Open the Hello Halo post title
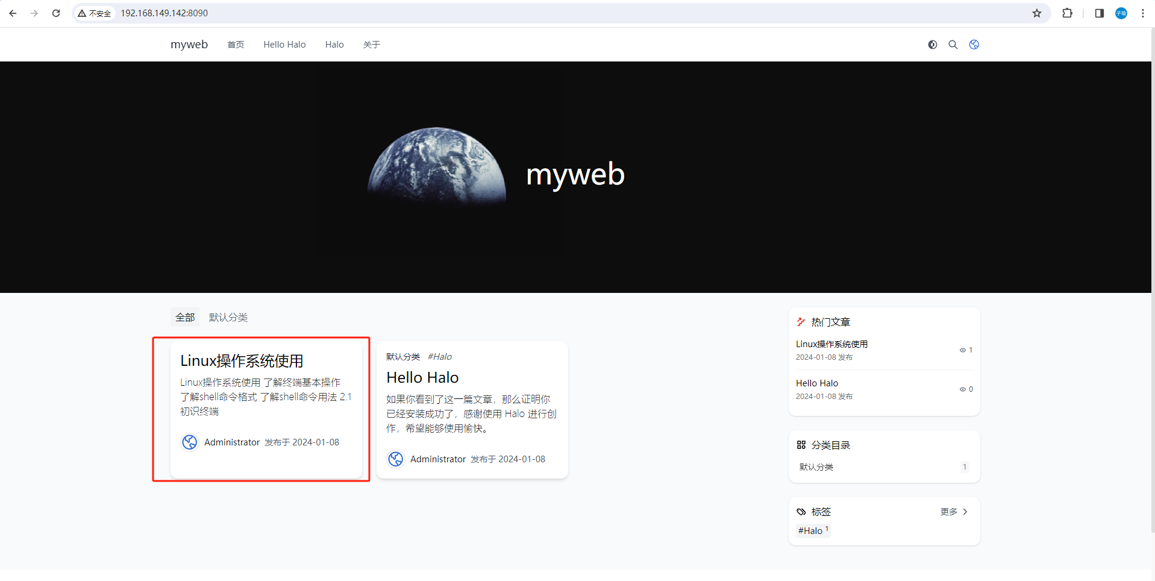1155x581 pixels. pos(422,377)
